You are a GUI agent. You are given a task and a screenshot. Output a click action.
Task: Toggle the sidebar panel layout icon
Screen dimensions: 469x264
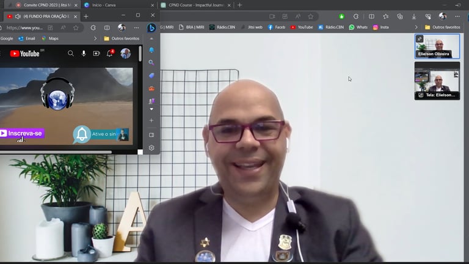point(151,135)
